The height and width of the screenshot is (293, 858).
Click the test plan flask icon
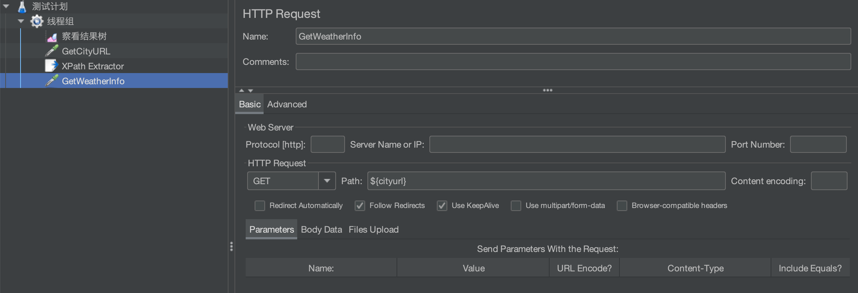22,7
